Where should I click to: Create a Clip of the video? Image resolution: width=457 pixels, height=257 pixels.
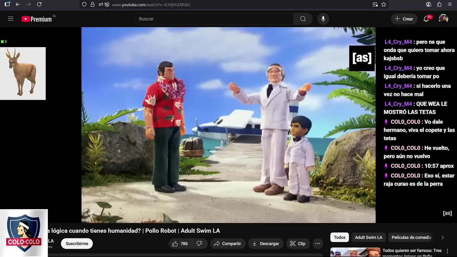298,243
